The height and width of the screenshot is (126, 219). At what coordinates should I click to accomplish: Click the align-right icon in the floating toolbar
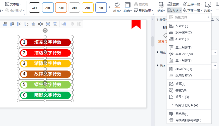[5, 24]
